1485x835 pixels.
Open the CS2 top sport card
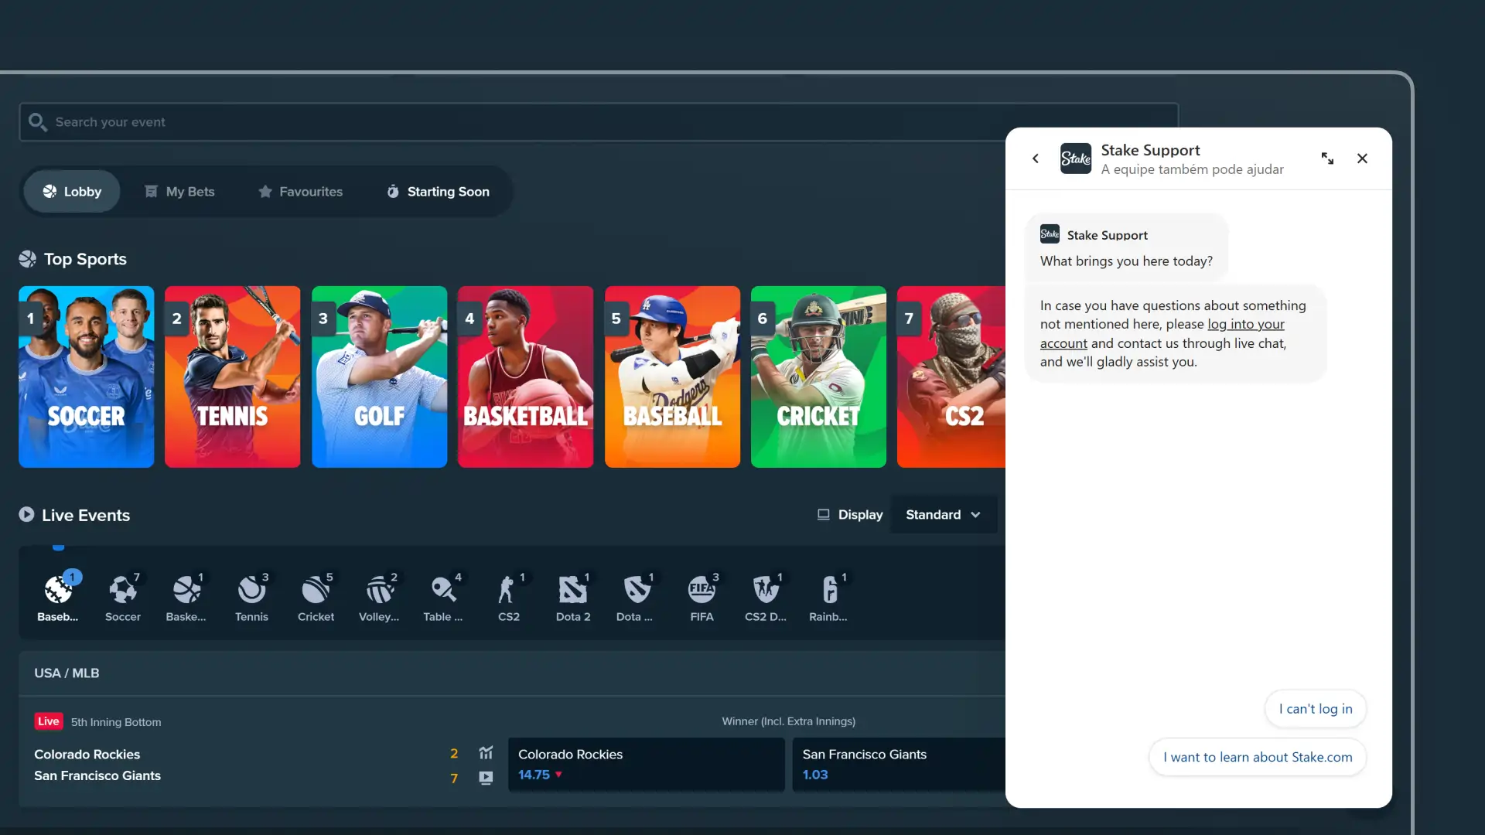tap(951, 377)
